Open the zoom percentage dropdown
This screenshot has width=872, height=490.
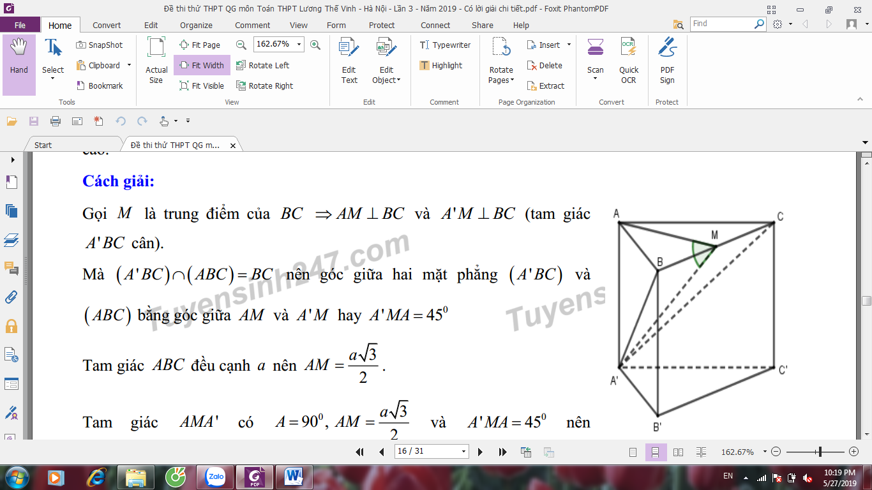[x=299, y=45]
